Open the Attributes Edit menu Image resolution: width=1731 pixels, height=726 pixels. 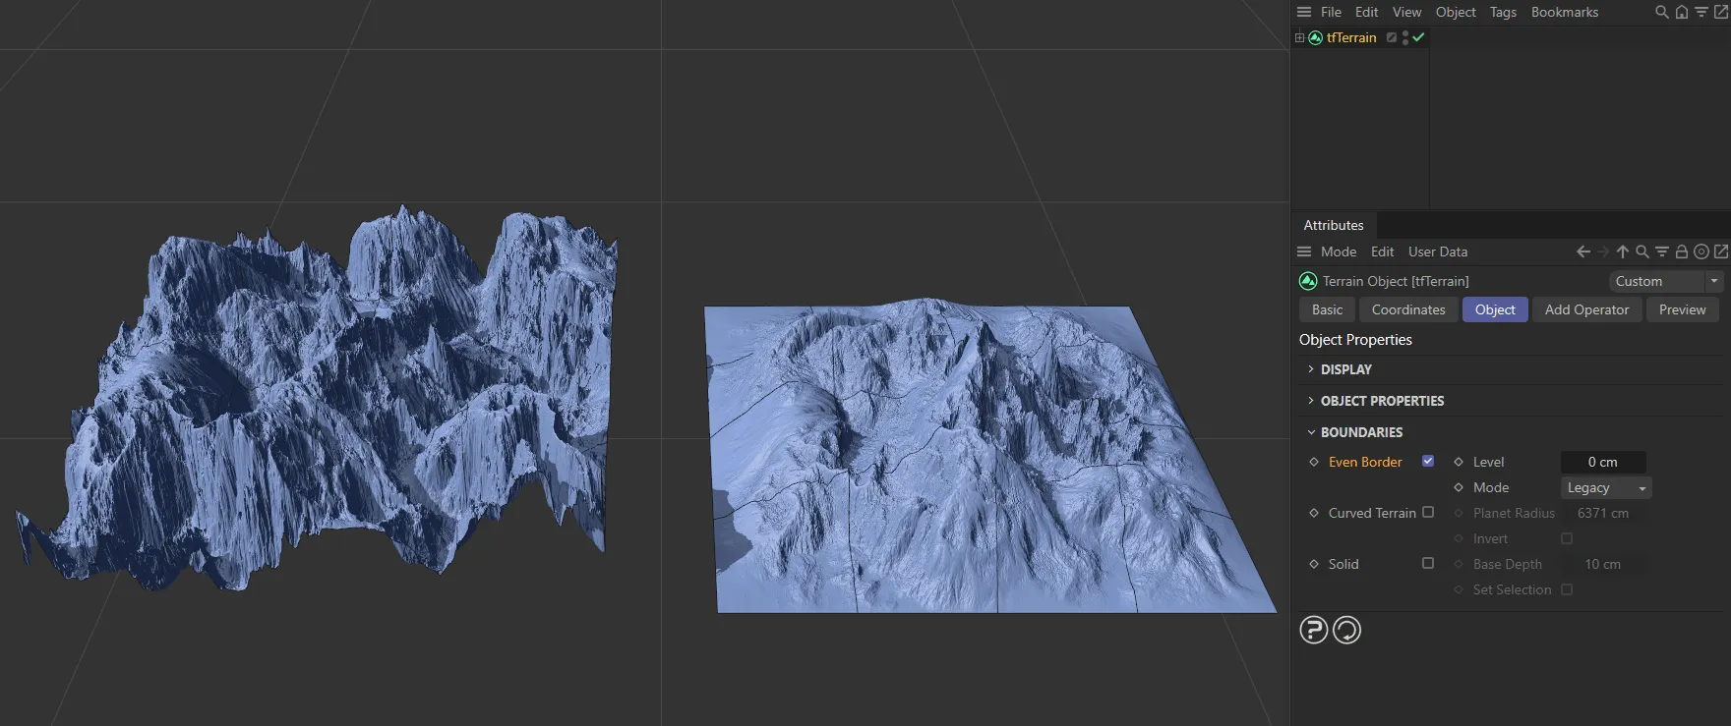[x=1383, y=251]
